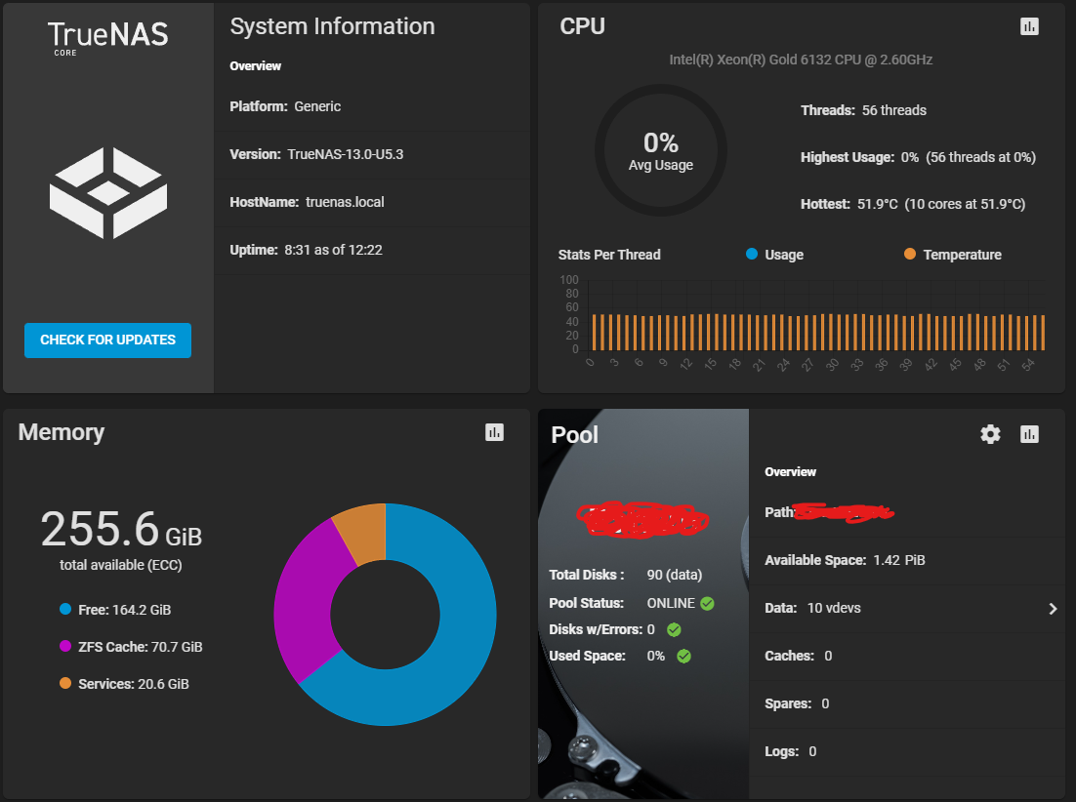Click green check beside Disks w/Errors
1076x802 pixels.
674,629
